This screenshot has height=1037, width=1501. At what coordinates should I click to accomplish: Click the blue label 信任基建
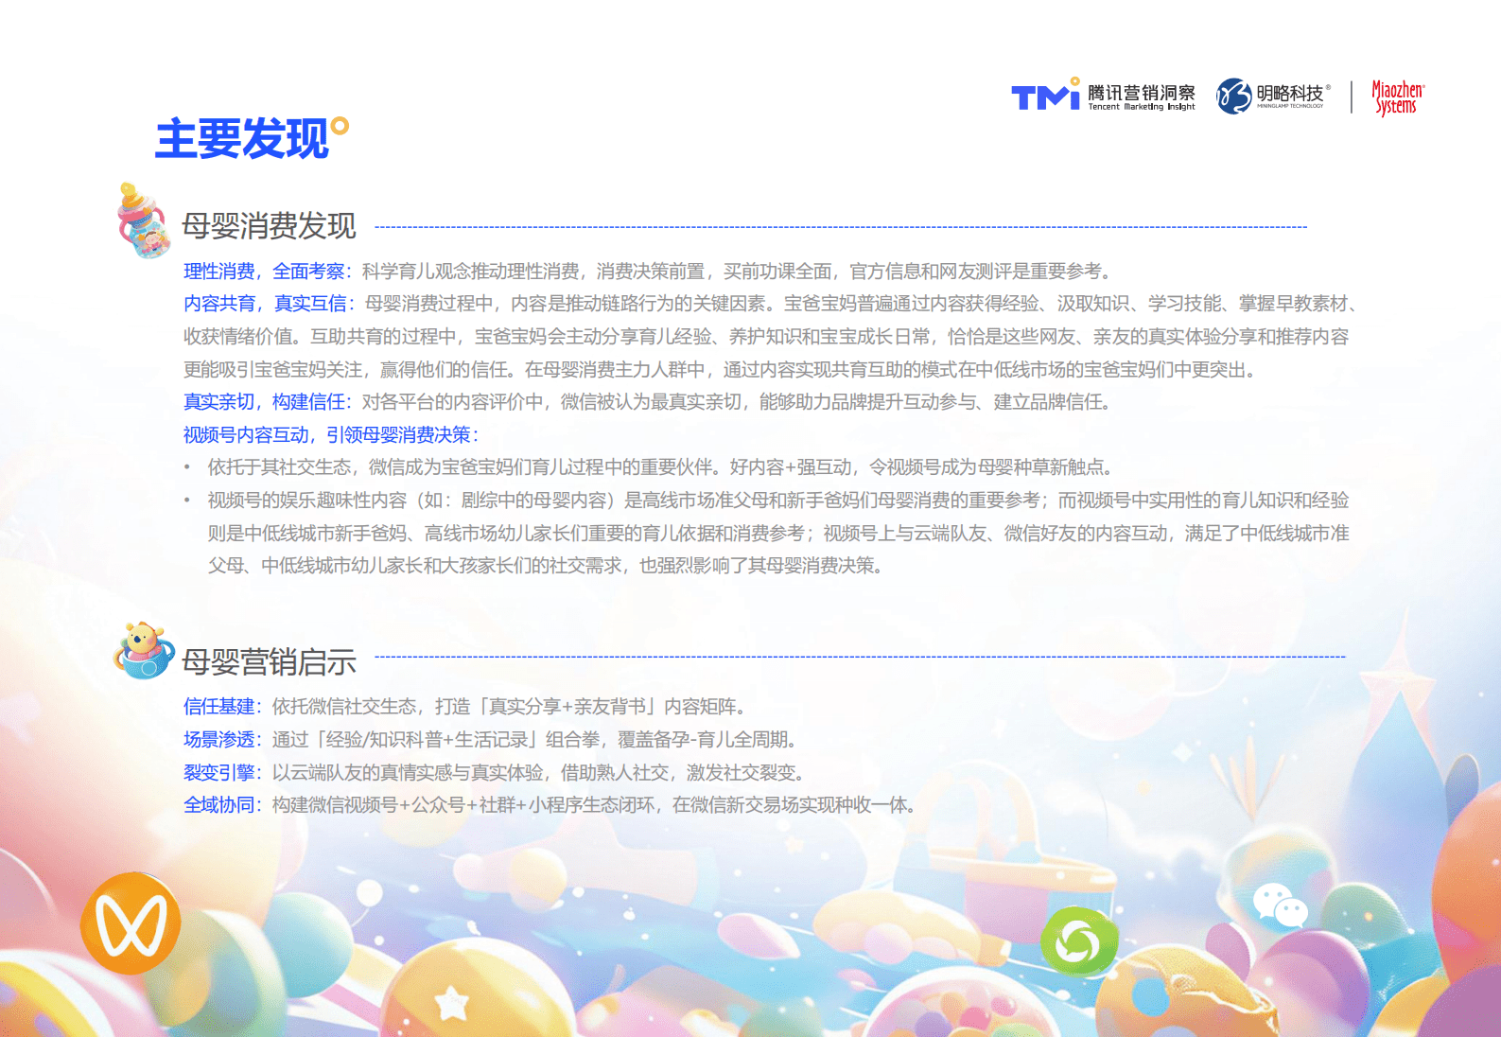click(x=219, y=707)
